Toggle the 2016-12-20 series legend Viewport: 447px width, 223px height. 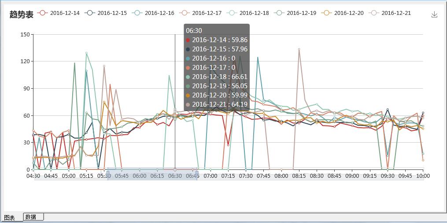pyautogui.click(x=342, y=13)
